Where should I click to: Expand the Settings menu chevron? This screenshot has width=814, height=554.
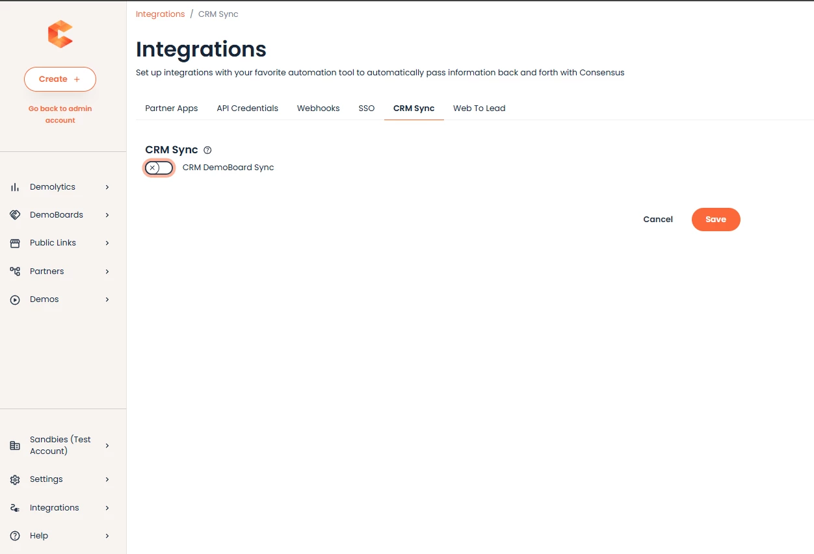[x=107, y=479]
